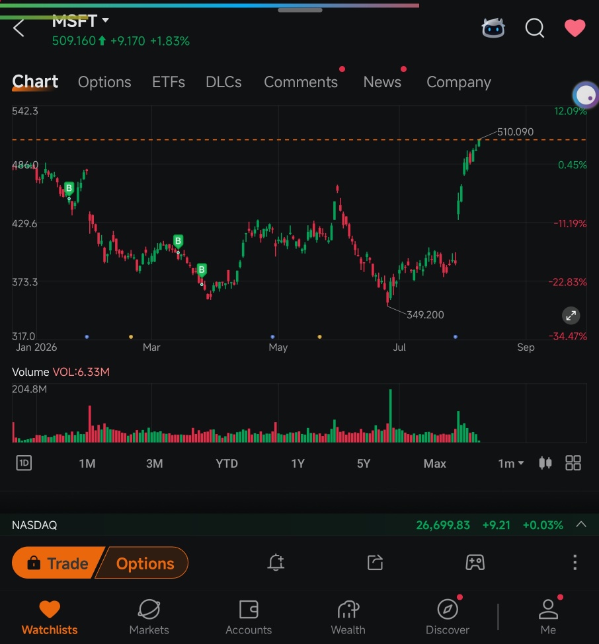The image size is (599, 644).
Task: Open the three-dot more menu
Action: click(575, 562)
